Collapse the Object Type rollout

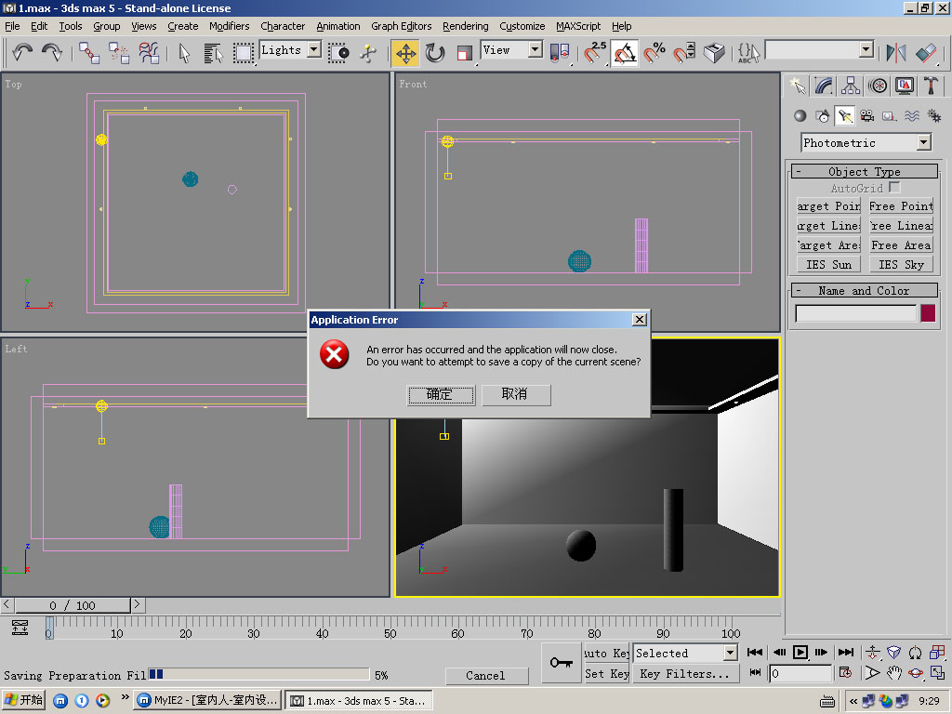coord(864,171)
